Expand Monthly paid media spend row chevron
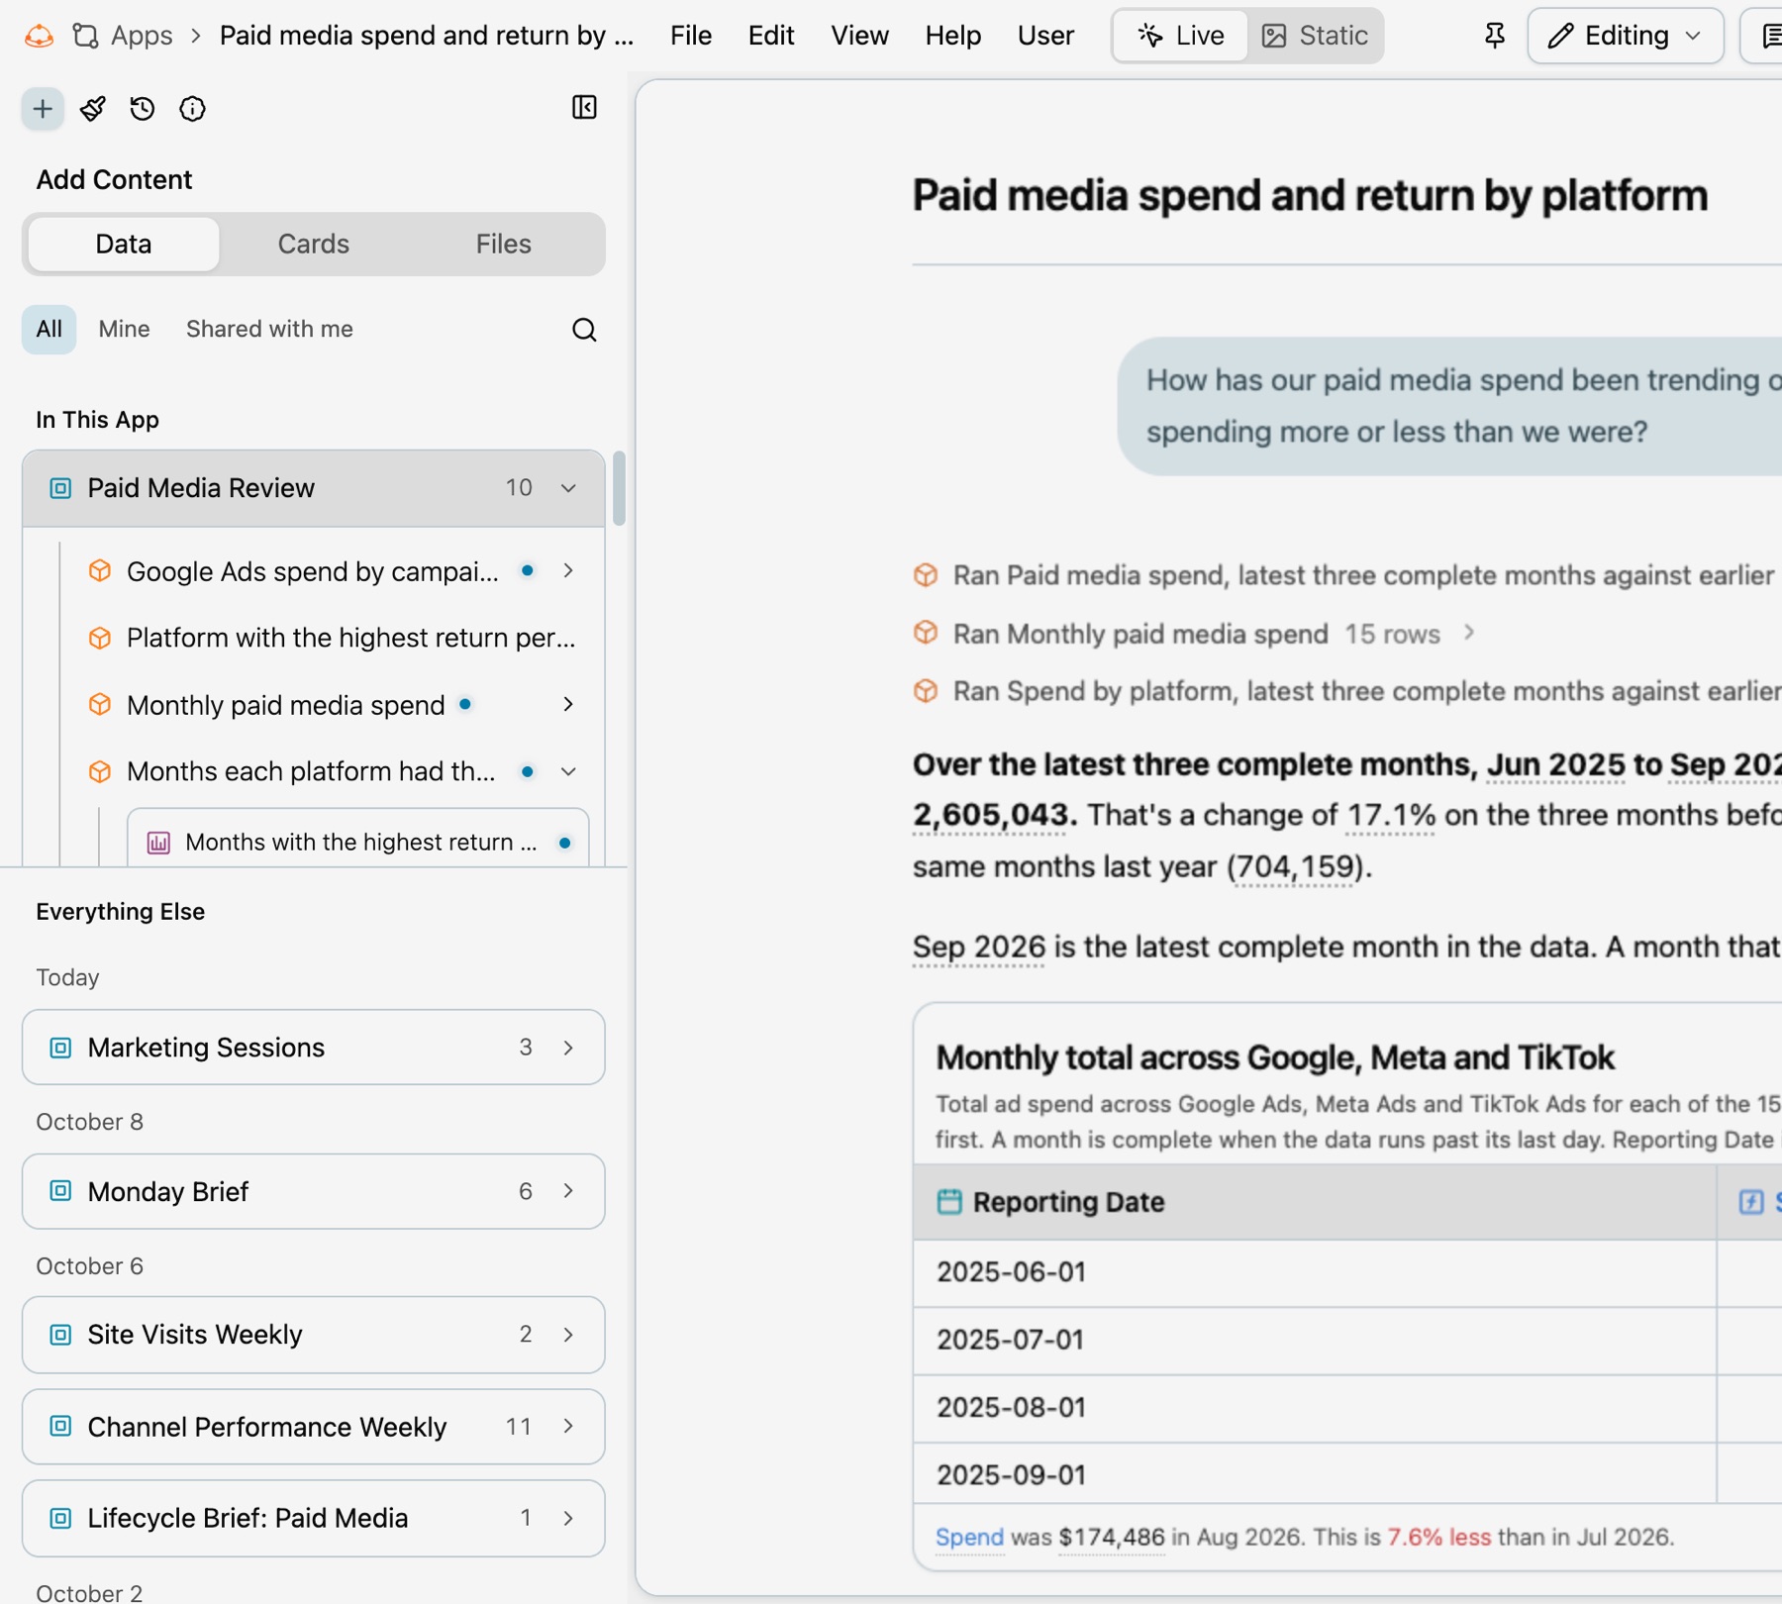The height and width of the screenshot is (1604, 1782). [x=568, y=704]
